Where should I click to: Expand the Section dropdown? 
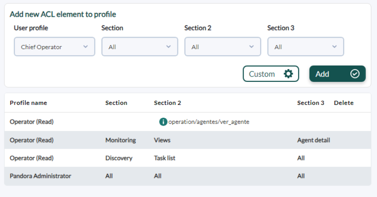[x=140, y=47]
